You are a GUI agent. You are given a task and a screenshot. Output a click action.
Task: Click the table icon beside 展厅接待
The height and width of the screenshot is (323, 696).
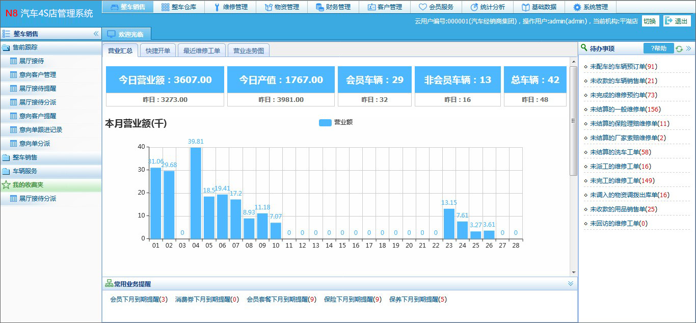click(x=14, y=61)
